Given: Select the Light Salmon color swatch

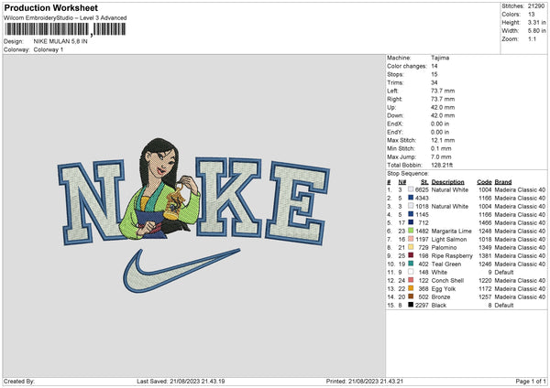Looking at the screenshot, I should pos(411,239).
